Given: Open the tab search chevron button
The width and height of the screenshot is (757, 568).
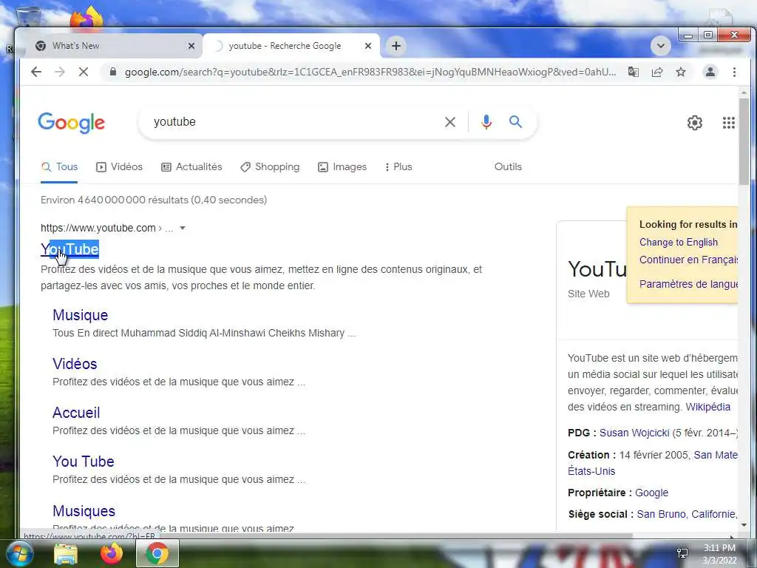Looking at the screenshot, I should click(660, 46).
